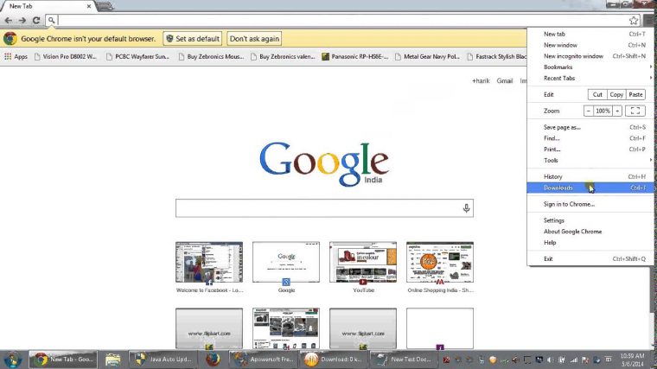Click the Set as default button
The height and width of the screenshot is (369, 657).
pyautogui.click(x=194, y=39)
